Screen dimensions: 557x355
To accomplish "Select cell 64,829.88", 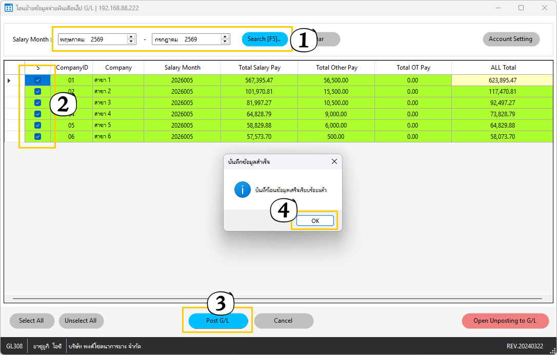I will [x=503, y=125].
